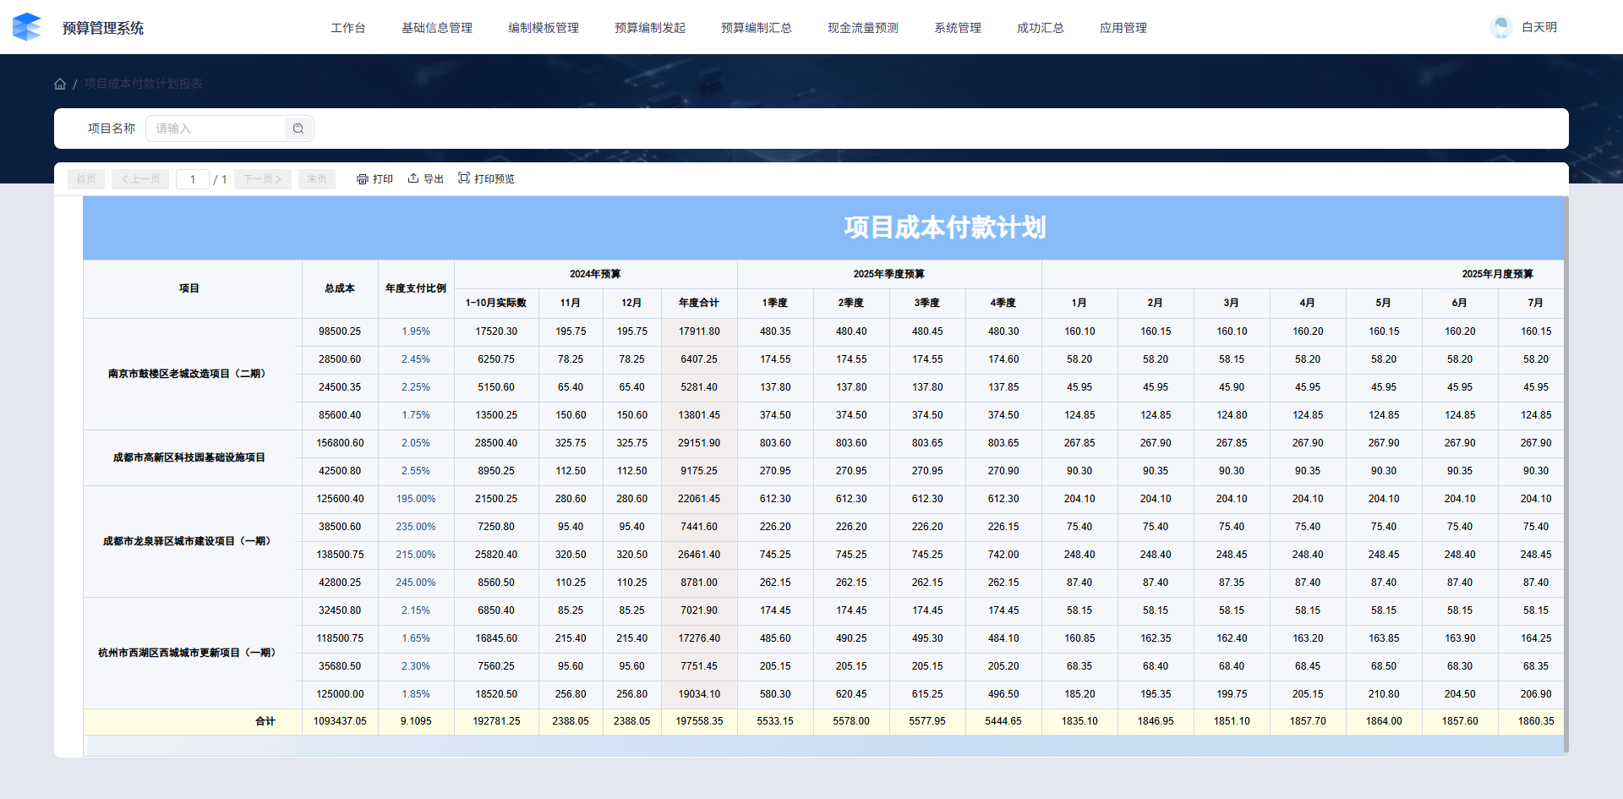Go to previous page (上一页)
Viewport: 1623px width, 799px height.
(140, 179)
